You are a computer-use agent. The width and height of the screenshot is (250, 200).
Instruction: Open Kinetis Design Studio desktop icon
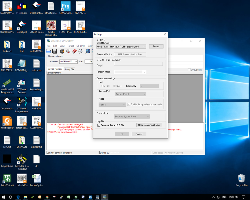pyautogui.click(x=51, y=28)
